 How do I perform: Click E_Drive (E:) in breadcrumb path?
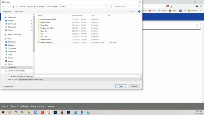pyautogui.click(x=32, y=7)
